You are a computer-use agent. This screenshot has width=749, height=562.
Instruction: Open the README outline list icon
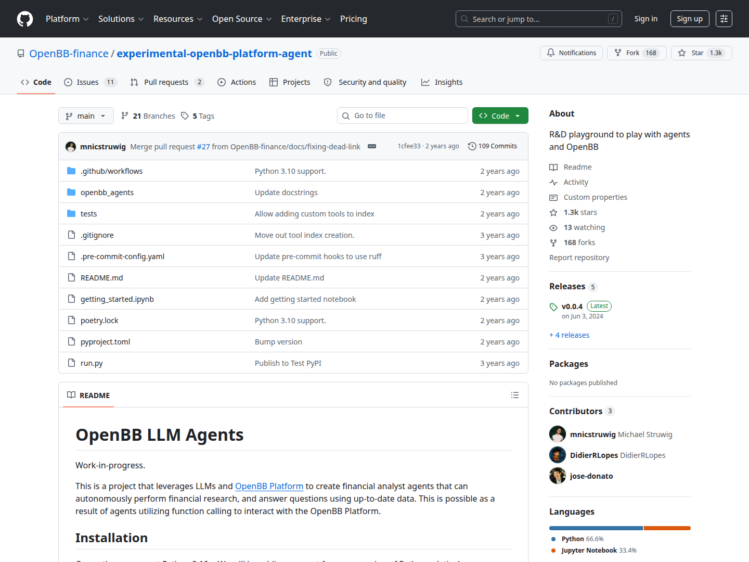[515, 395]
